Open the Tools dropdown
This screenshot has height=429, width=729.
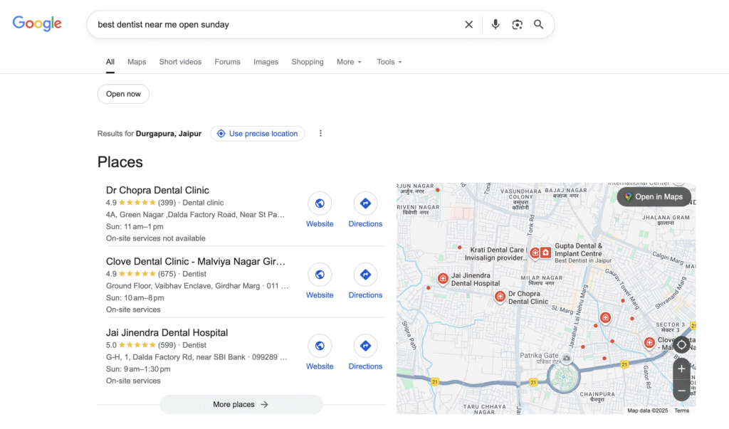pyautogui.click(x=389, y=62)
